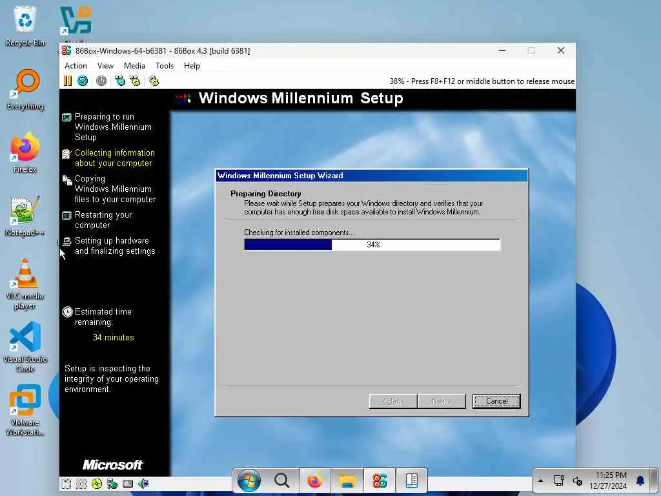Image resolution: width=661 pixels, height=496 pixels.
Task: Pause emulation with the 86Box pause icon
Action: click(67, 81)
